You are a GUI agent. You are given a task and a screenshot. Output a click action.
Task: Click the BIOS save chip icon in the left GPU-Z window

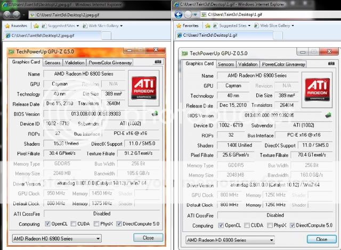click(155, 113)
